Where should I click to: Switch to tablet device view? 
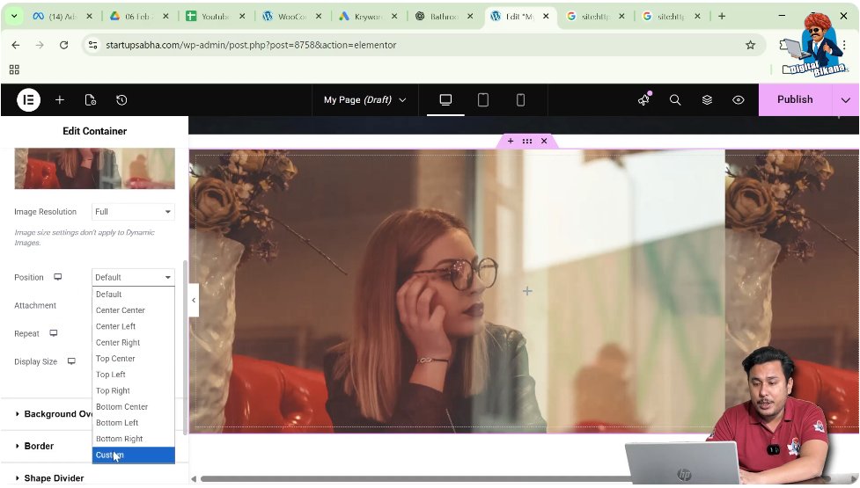tap(483, 100)
